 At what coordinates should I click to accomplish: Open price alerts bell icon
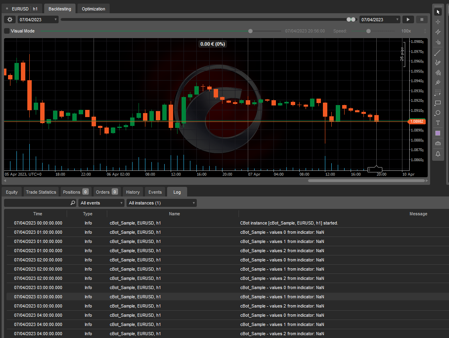tap(438, 154)
